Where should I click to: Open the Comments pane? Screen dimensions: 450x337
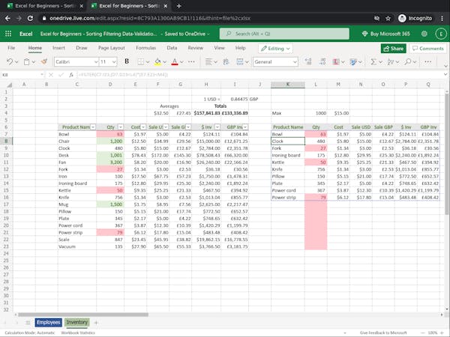427,48
